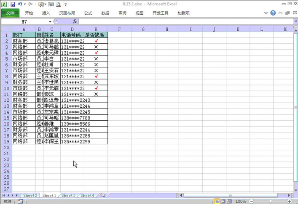Go to first sheet navigation arrow

[4, 195]
